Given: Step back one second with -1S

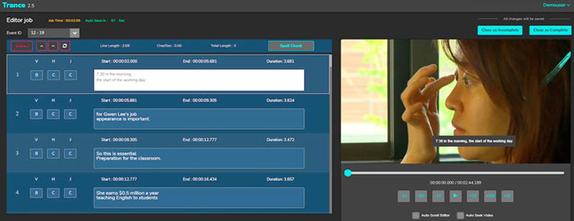Looking at the screenshot, I should 404,196.
